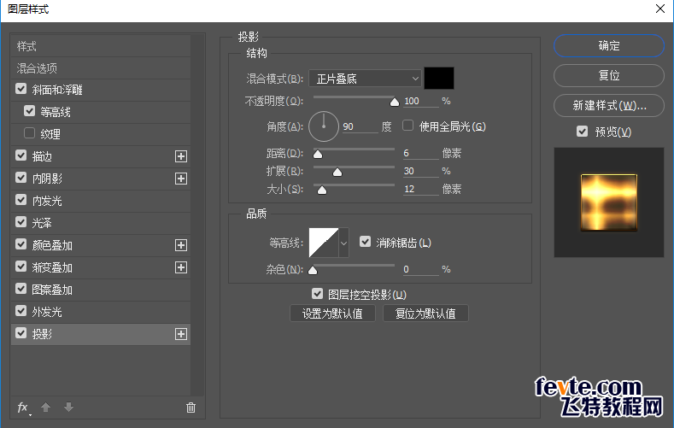Toggle the 外发光 checkbox
This screenshot has height=428, width=674.
coord(21,311)
